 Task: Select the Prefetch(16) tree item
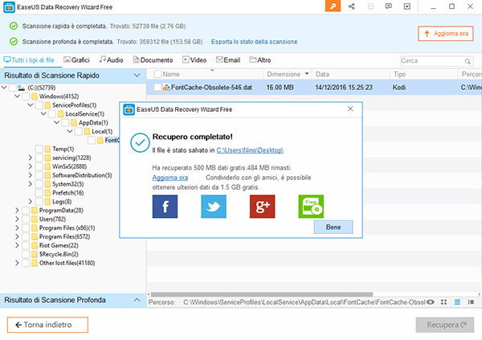click(x=67, y=193)
